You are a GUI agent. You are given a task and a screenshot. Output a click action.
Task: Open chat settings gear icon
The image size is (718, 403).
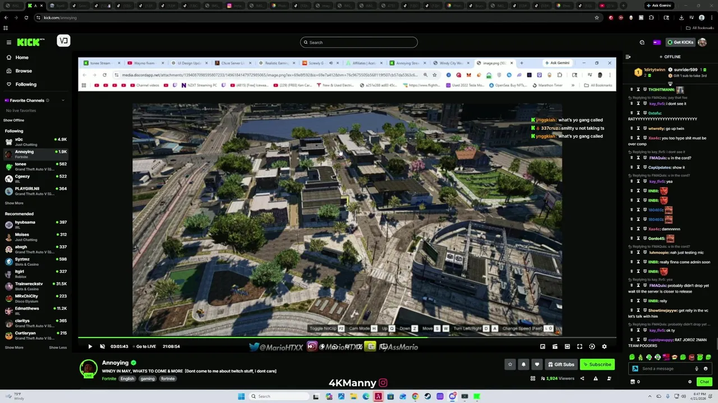[690, 382]
